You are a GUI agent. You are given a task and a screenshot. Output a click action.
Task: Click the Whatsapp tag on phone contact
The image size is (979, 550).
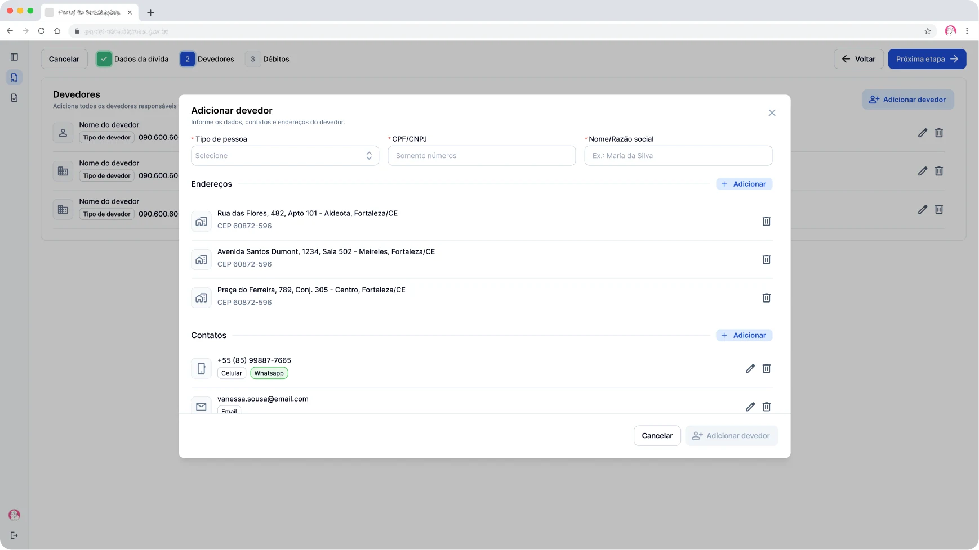[x=269, y=373]
